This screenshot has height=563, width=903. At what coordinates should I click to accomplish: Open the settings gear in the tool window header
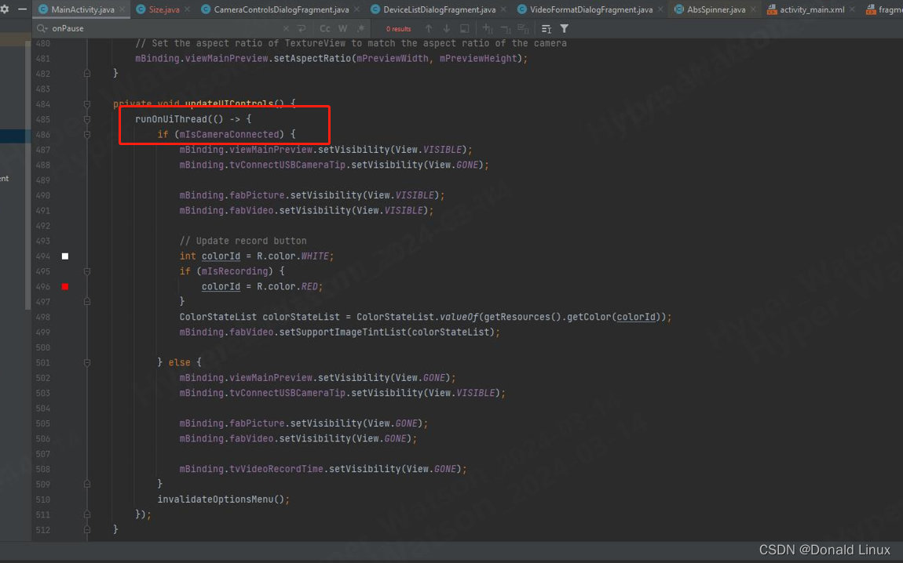coord(5,9)
